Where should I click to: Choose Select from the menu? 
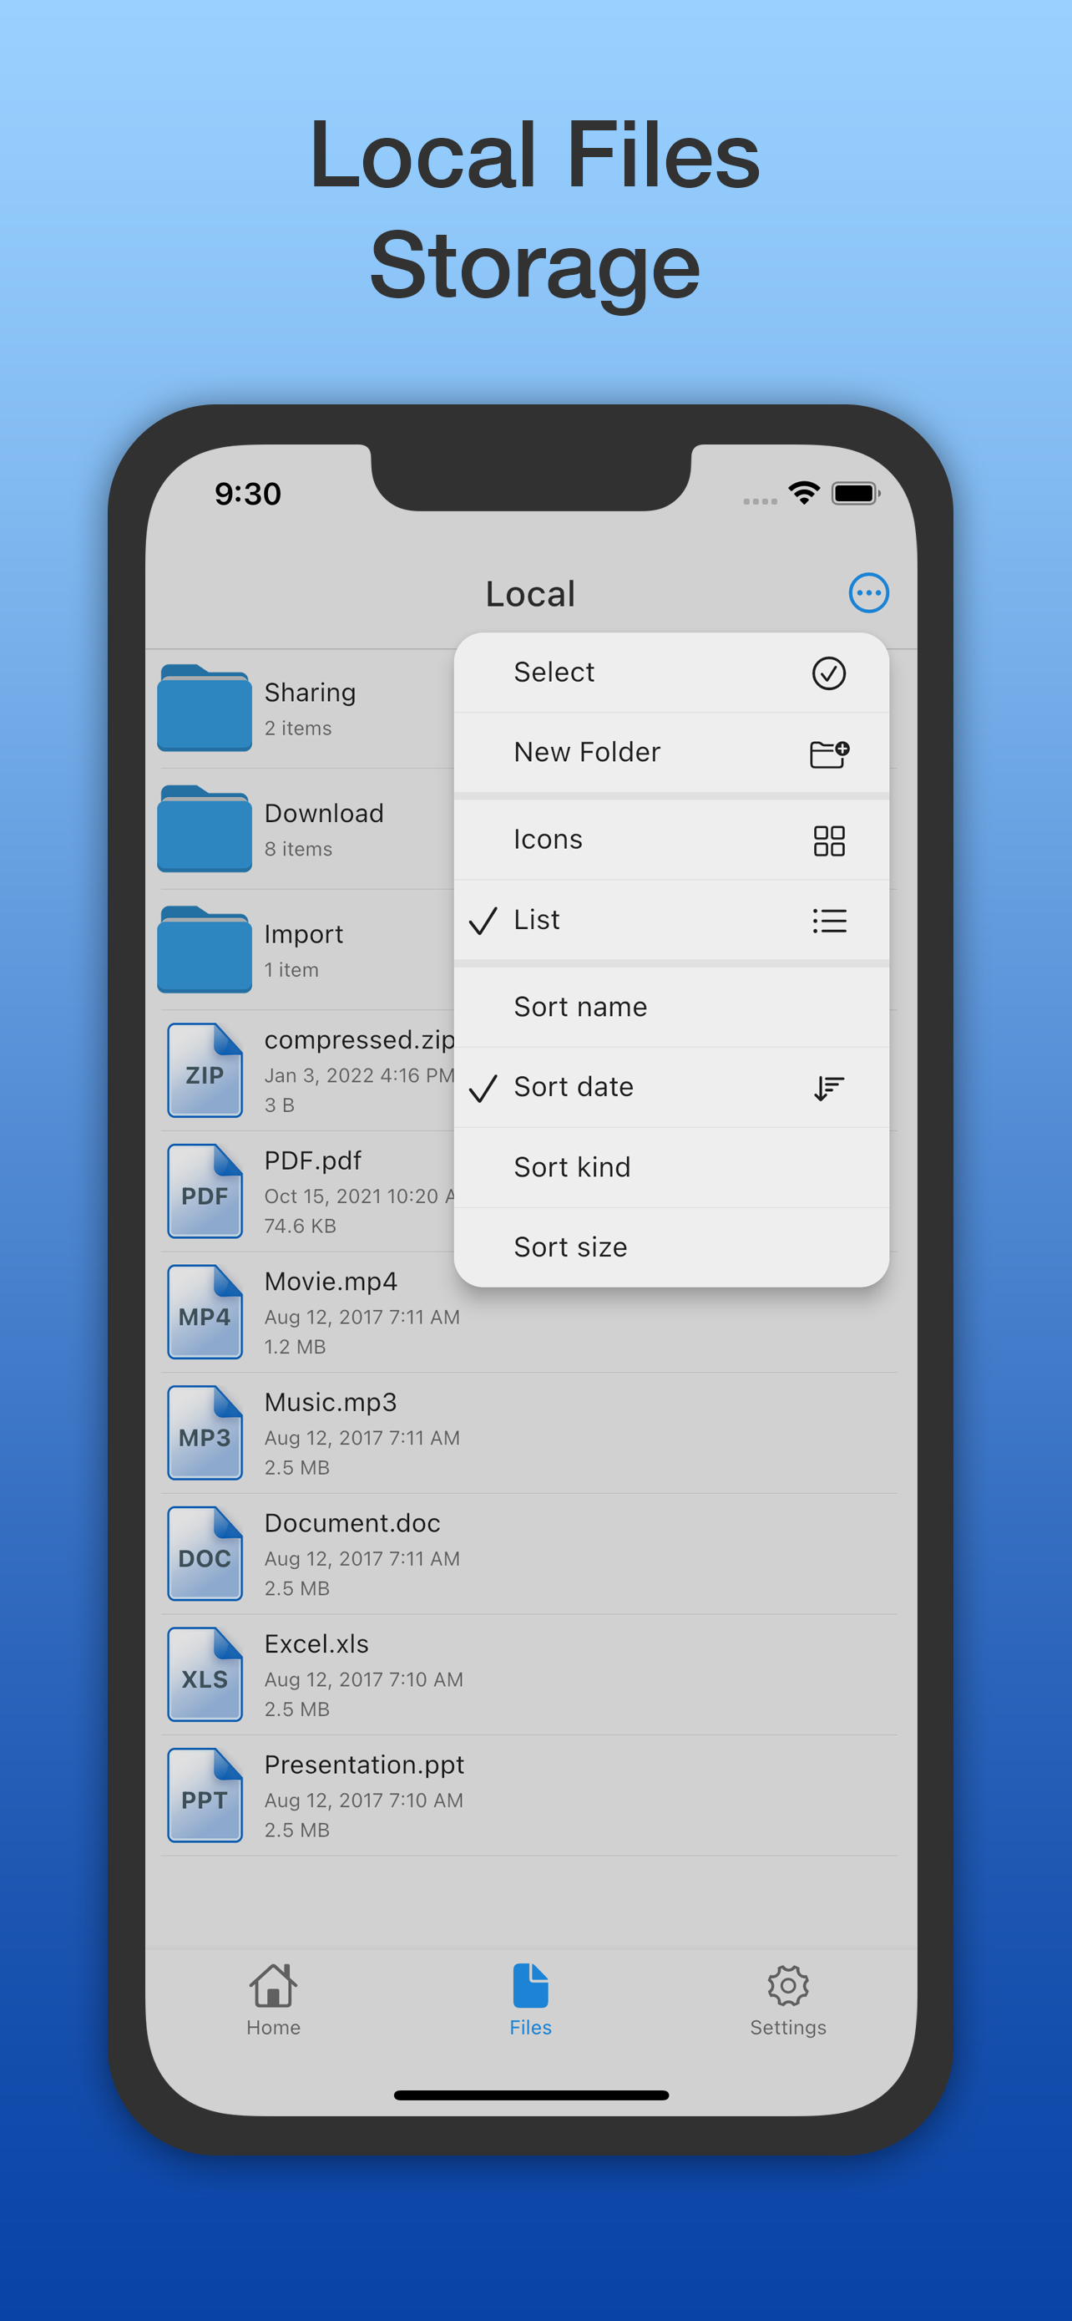(x=671, y=673)
